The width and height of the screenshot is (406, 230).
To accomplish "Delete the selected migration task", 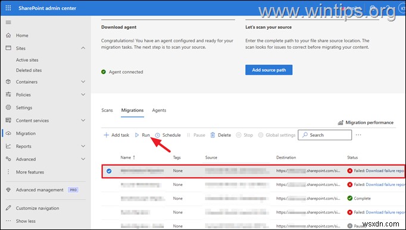I will 221,135.
